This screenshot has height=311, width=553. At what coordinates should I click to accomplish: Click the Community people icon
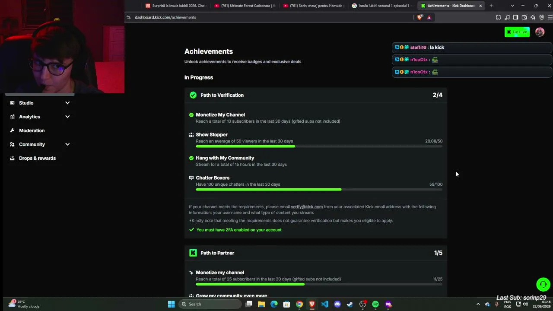(12, 144)
